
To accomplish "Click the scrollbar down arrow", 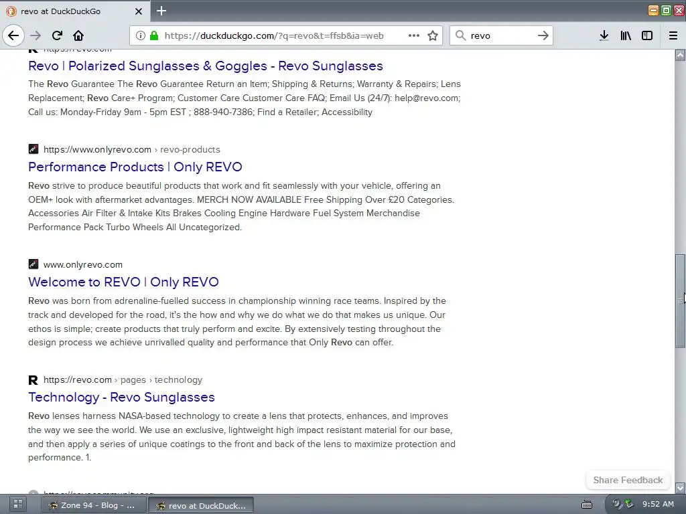I will pyautogui.click(x=680, y=488).
